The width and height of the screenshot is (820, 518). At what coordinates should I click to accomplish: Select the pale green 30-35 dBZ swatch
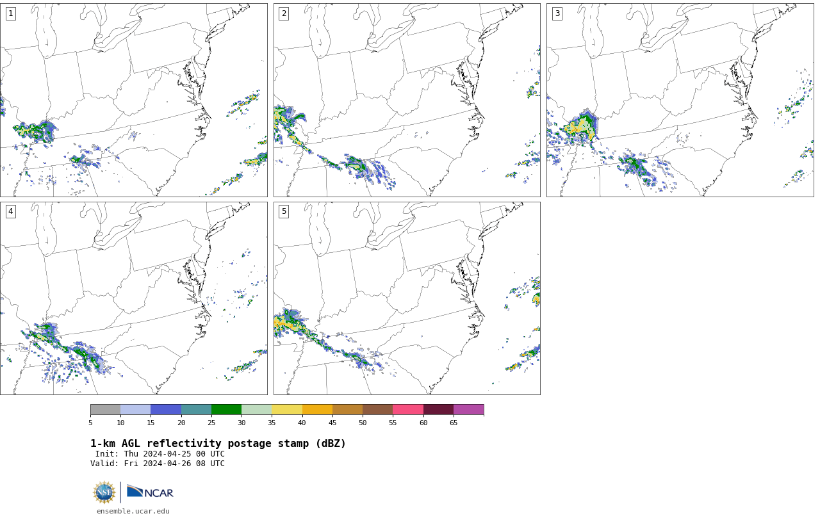click(257, 410)
